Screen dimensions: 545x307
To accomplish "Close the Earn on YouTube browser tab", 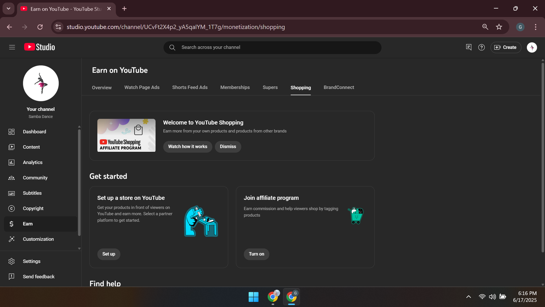I will coord(109,9).
